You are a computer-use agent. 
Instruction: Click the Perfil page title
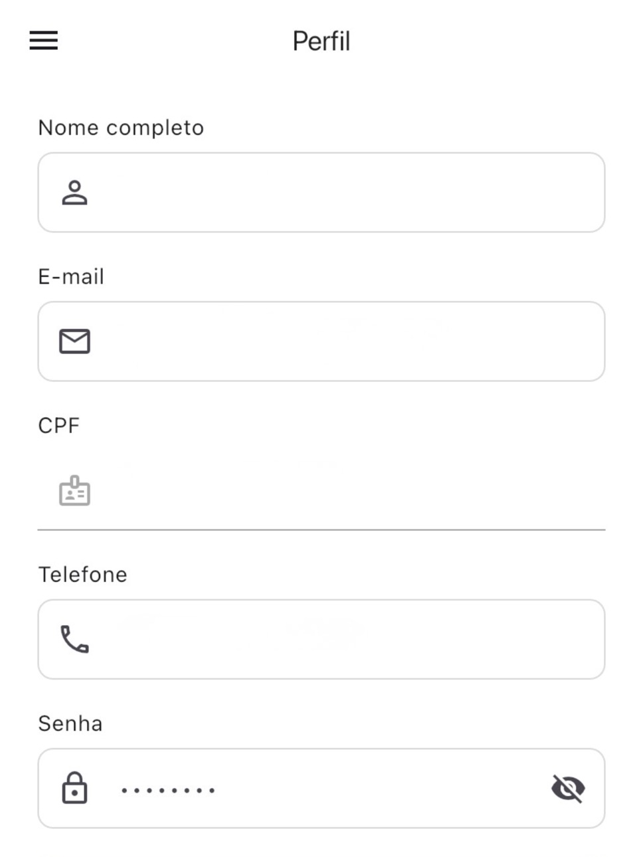[x=321, y=41]
